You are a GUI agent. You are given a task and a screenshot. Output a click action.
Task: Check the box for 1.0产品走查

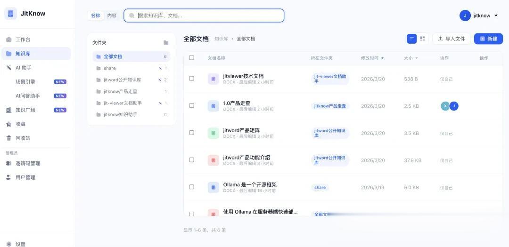(192, 106)
